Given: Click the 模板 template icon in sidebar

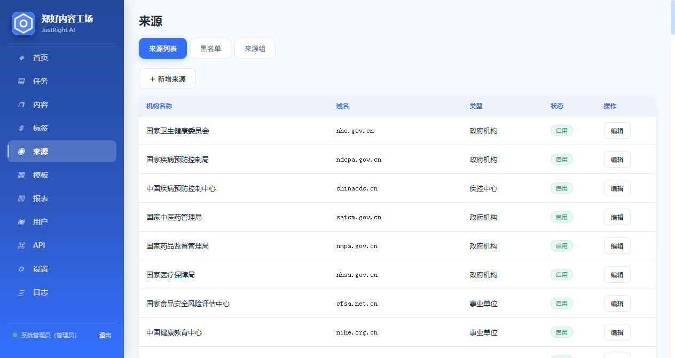Looking at the screenshot, I should tap(21, 175).
